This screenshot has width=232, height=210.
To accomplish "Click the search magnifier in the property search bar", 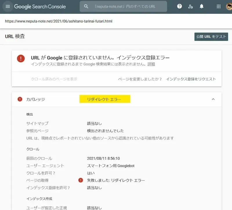I will click(x=86, y=6).
